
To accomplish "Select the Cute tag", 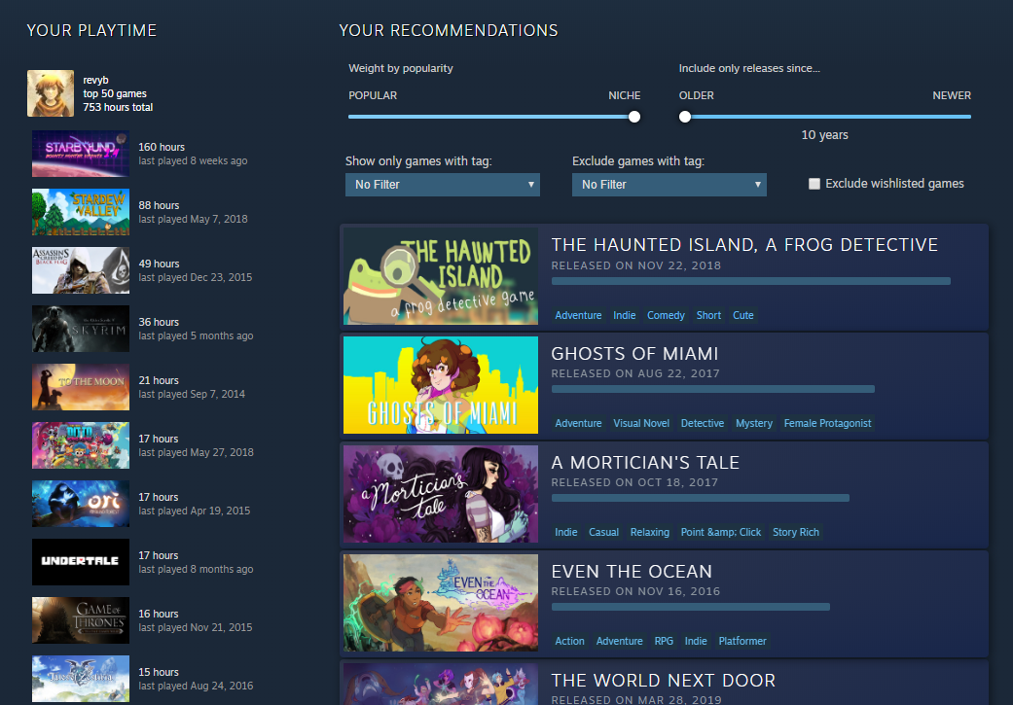I will point(742,315).
